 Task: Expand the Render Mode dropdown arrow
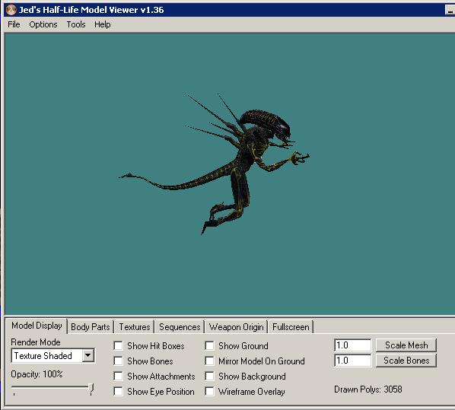tap(87, 355)
